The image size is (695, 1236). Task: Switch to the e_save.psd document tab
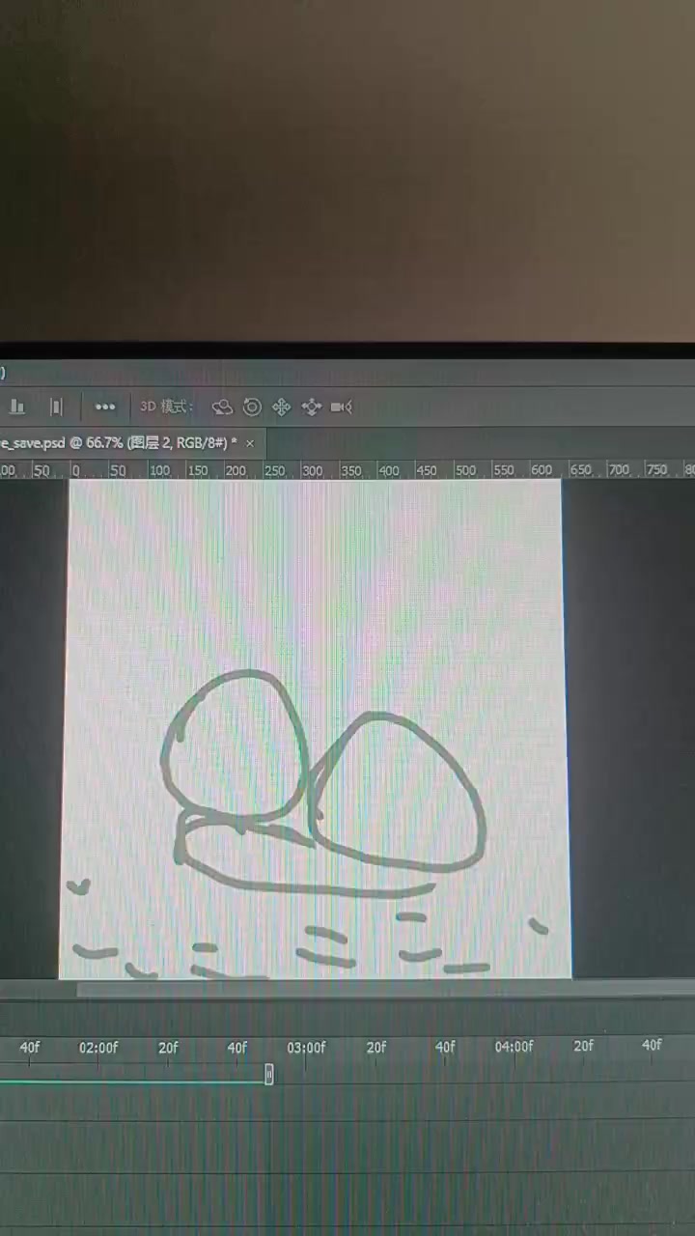[x=116, y=442]
